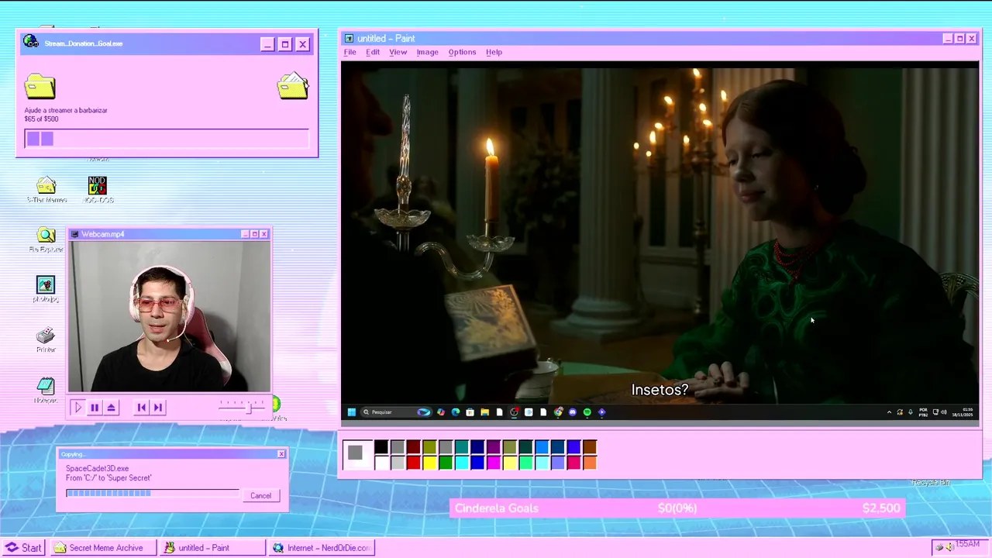Choose the bright yellow palette color
Viewport: 992px width, 558px height.
click(429, 463)
